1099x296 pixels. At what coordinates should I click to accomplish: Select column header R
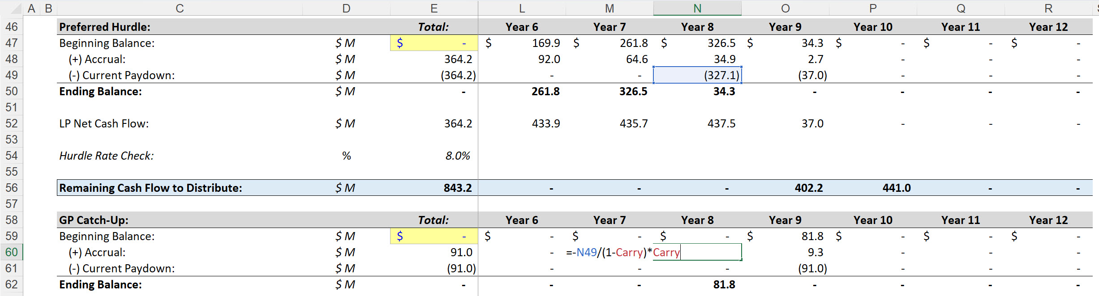click(1048, 8)
